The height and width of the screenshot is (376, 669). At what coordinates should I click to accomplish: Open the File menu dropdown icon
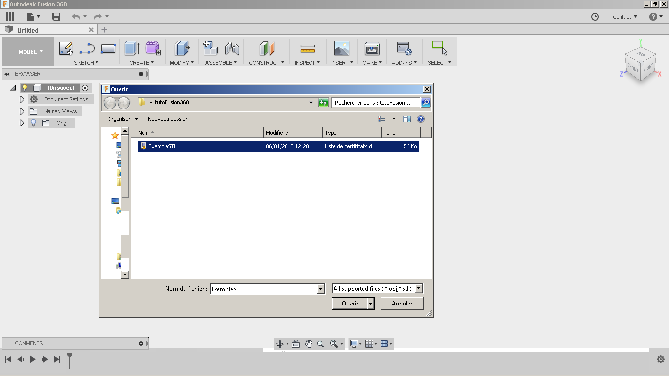(x=33, y=17)
